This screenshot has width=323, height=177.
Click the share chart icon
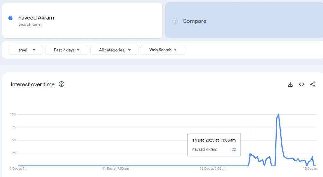click(x=313, y=84)
